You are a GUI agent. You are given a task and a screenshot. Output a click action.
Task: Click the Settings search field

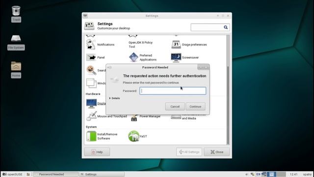[x=210, y=28]
